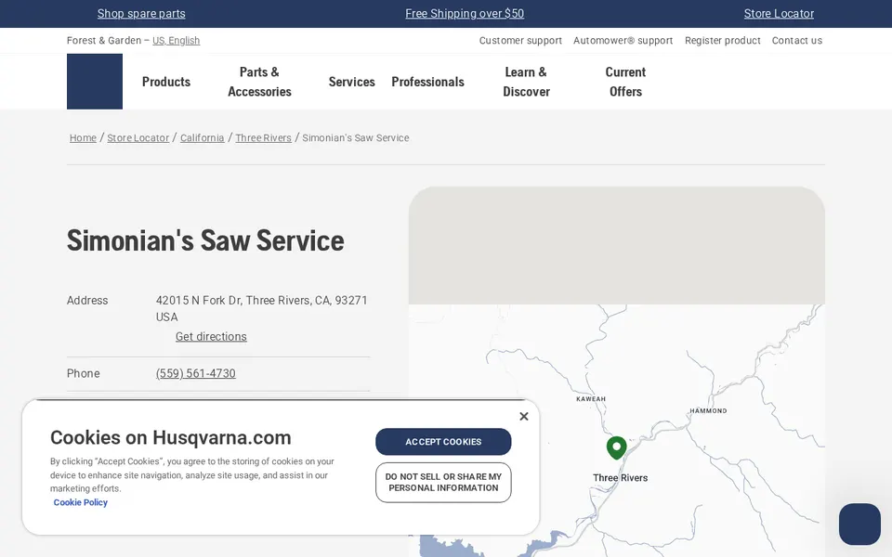Image resolution: width=892 pixels, height=557 pixels.
Task: Click Three Rivers in the breadcrumb
Action: click(263, 138)
